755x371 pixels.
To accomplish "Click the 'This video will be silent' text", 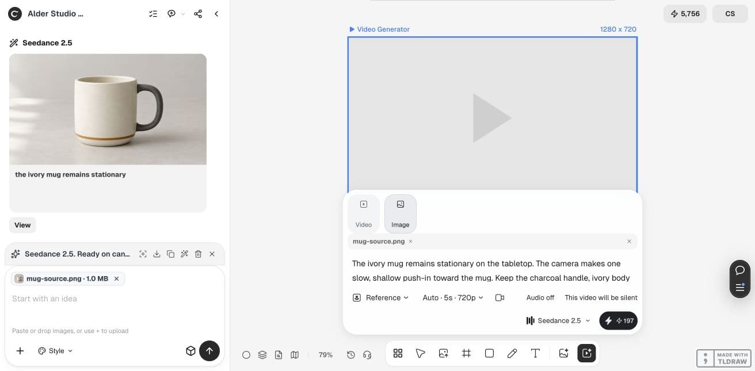I will pos(601,297).
